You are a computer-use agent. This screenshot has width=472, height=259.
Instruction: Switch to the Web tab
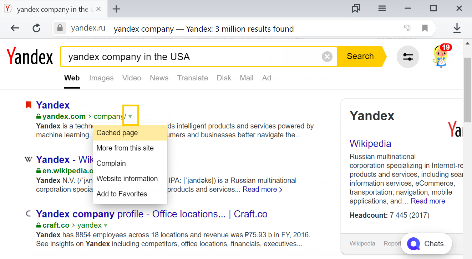point(72,78)
